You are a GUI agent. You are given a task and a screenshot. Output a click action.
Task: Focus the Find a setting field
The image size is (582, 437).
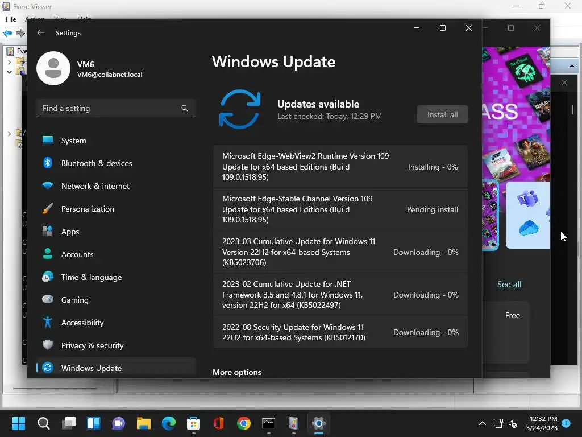point(116,108)
